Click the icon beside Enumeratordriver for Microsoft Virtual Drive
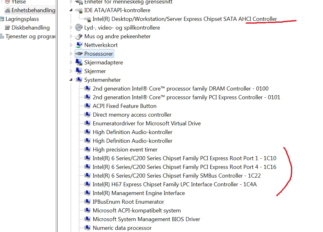 pos(87,123)
